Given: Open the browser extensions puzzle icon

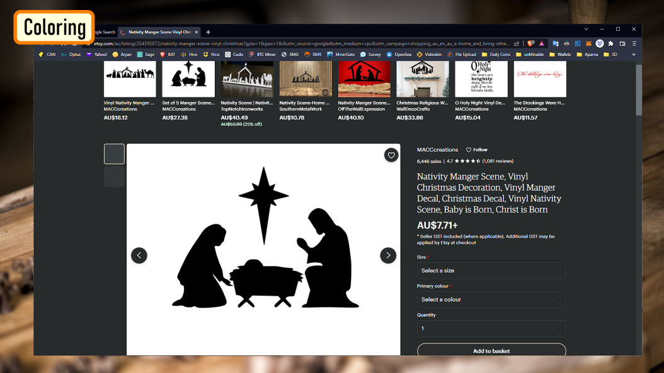Looking at the screenshot, I should (x=610, y=43).
